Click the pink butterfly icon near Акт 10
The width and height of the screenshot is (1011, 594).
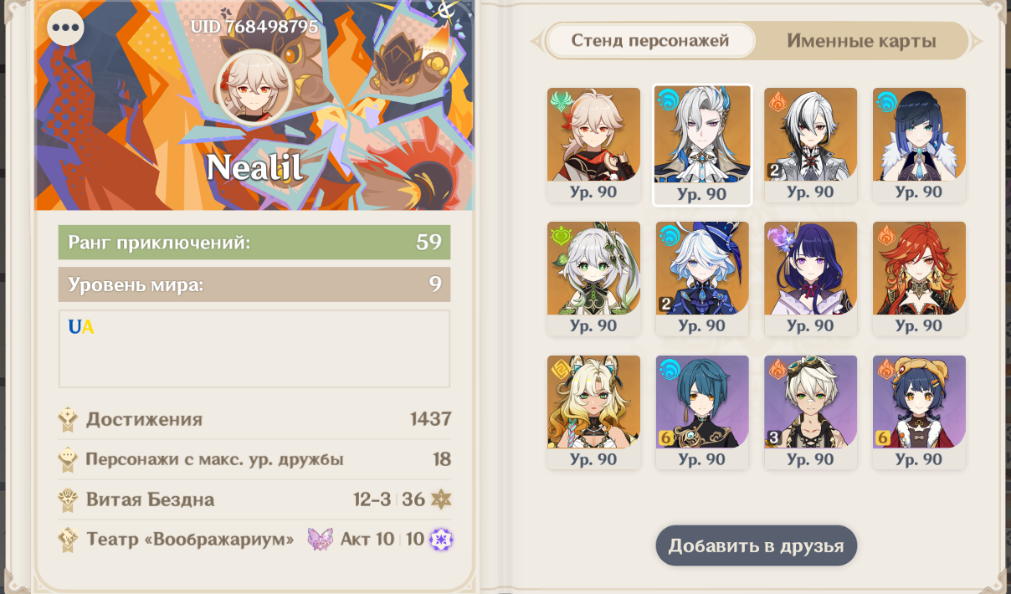point(321,539)
